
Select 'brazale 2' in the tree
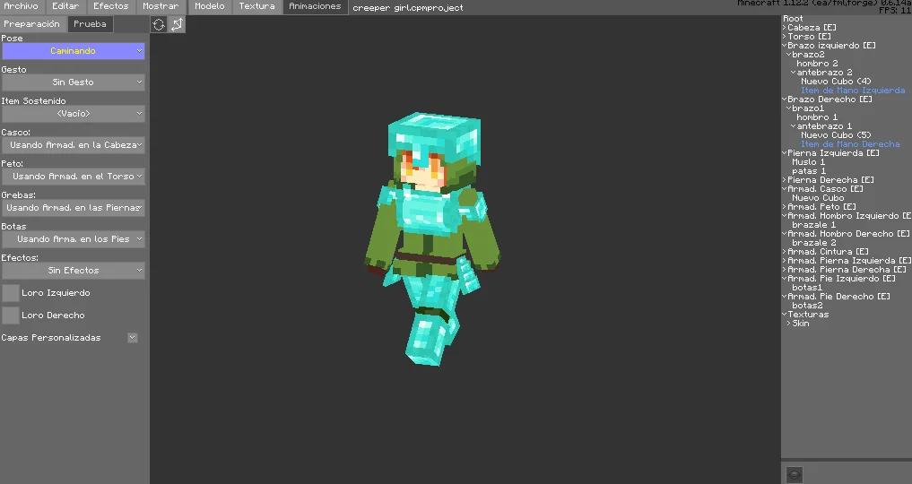tap(813, 243)
